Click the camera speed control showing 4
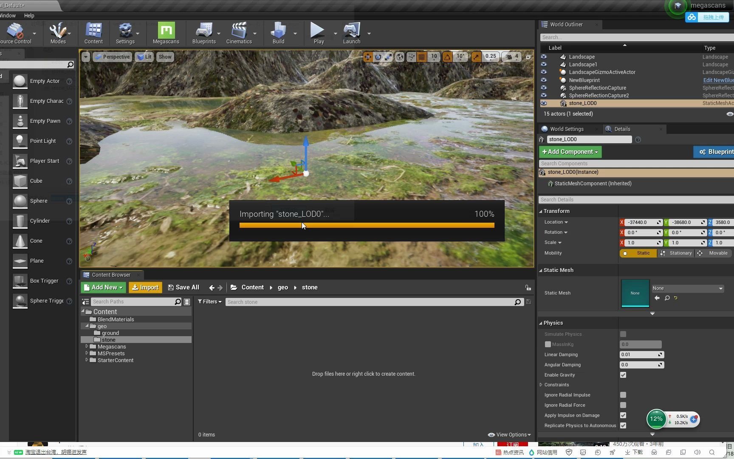This screenshot has width=734, height=459. tap(512, 56)
